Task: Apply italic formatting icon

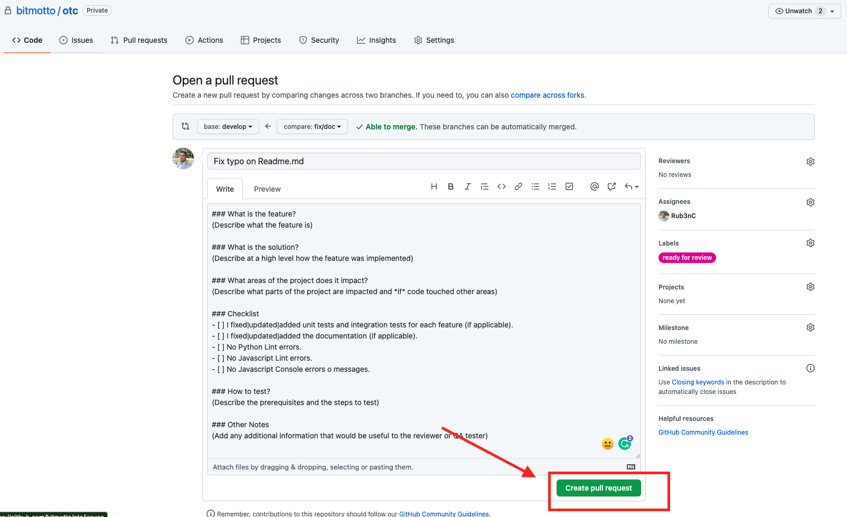Action: pyautogui.click(x=467, y=186)
